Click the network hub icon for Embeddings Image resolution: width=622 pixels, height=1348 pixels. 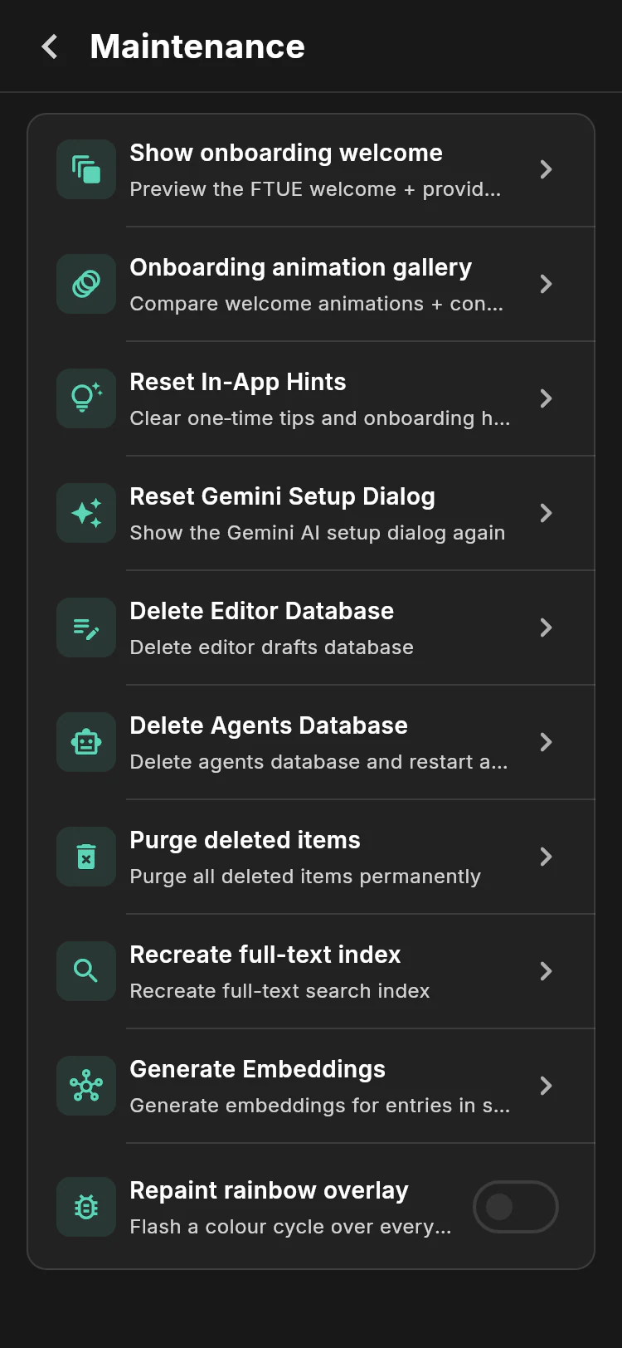point(86,1086)
